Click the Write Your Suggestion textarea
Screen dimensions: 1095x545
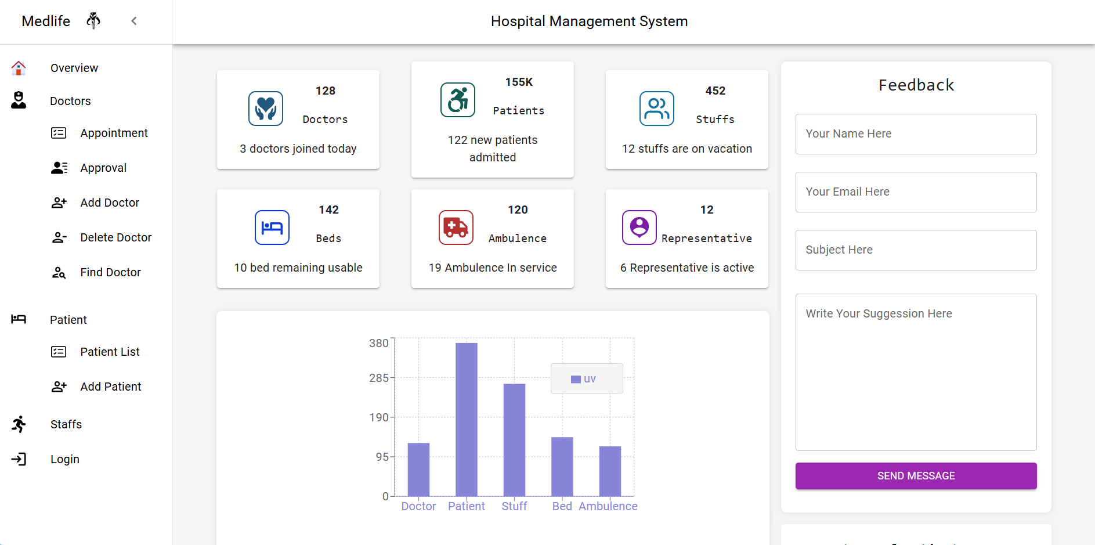point(916,372)
